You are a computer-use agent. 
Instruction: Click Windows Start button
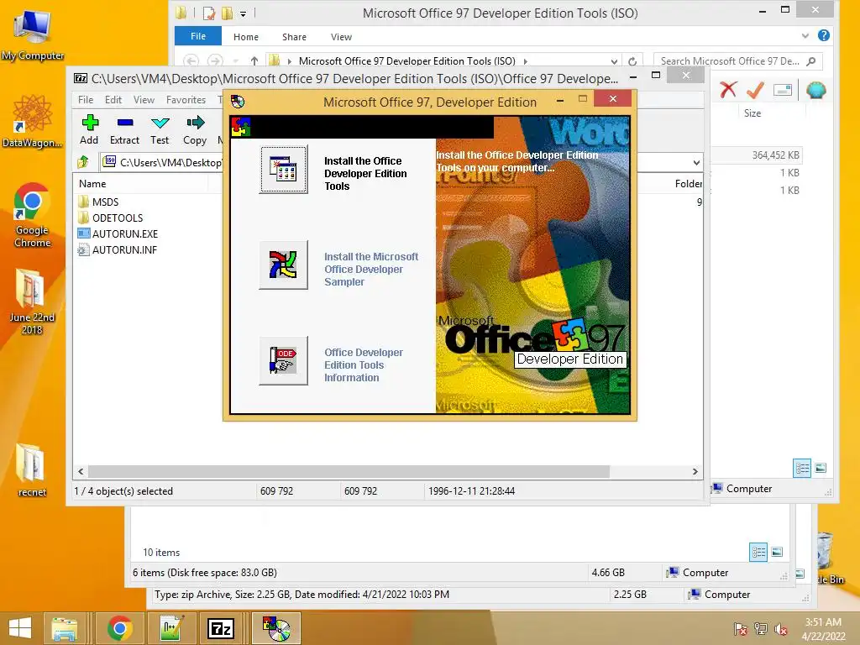click(20, 628)
